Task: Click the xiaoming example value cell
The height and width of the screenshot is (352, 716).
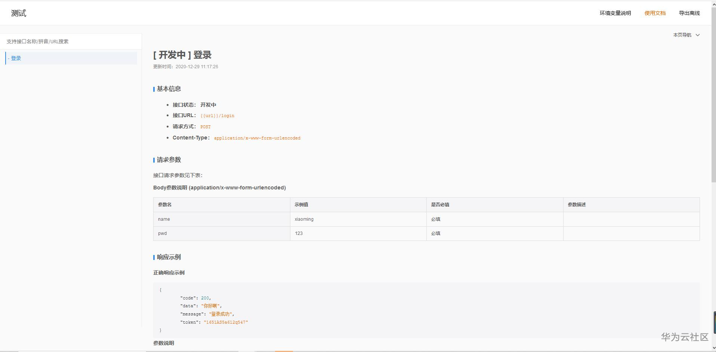Action: point(358,219)
